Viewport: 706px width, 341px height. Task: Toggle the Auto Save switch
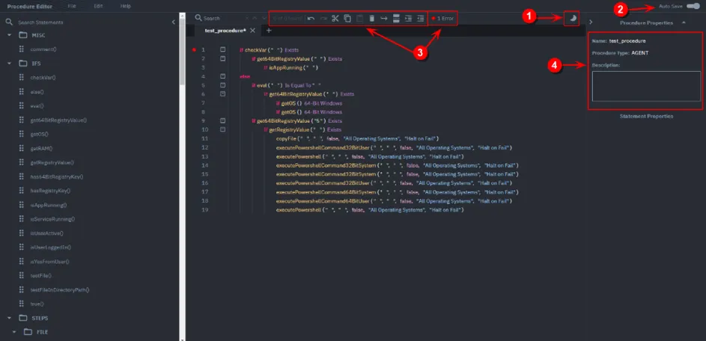point(693,6)
